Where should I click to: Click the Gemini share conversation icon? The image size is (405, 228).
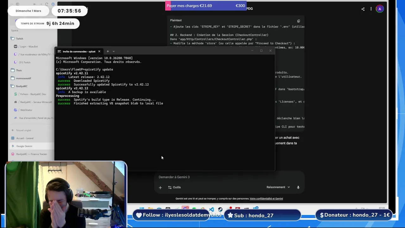coord(363,9)
